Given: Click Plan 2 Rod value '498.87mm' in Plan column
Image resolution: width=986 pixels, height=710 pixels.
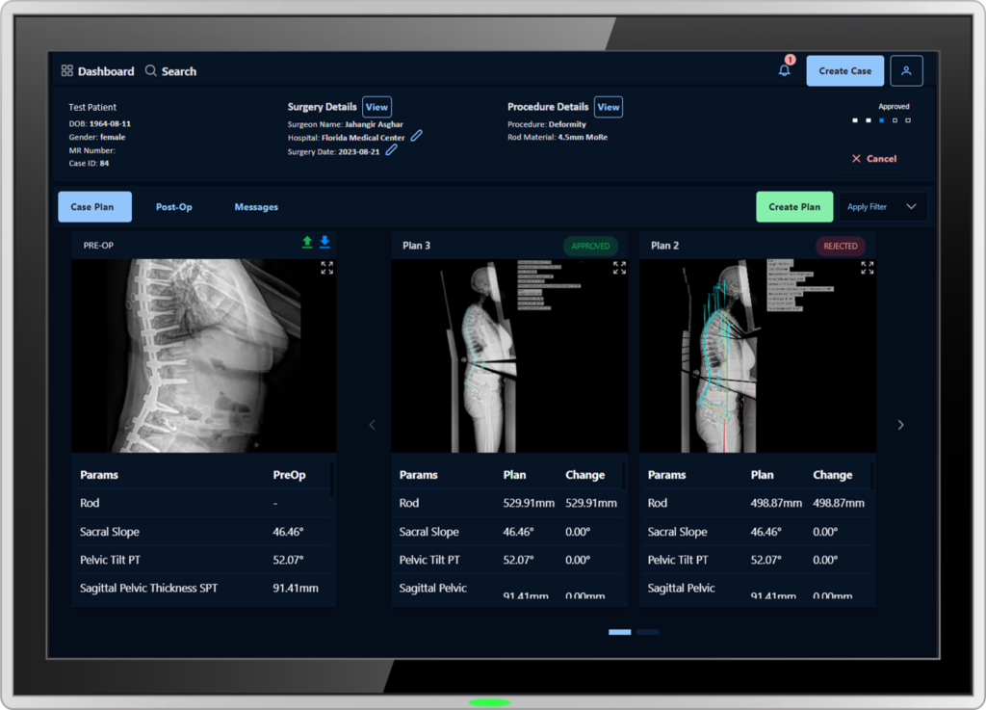Looking at the screenshot, I should [x=776, y=503].
